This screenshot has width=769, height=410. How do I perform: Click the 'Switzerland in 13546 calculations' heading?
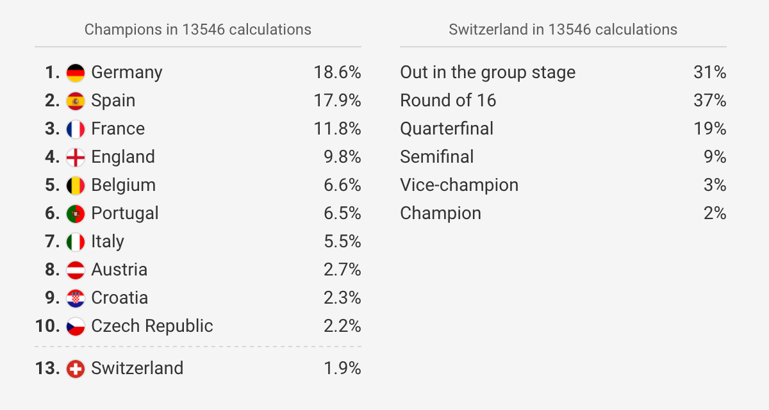563,29
